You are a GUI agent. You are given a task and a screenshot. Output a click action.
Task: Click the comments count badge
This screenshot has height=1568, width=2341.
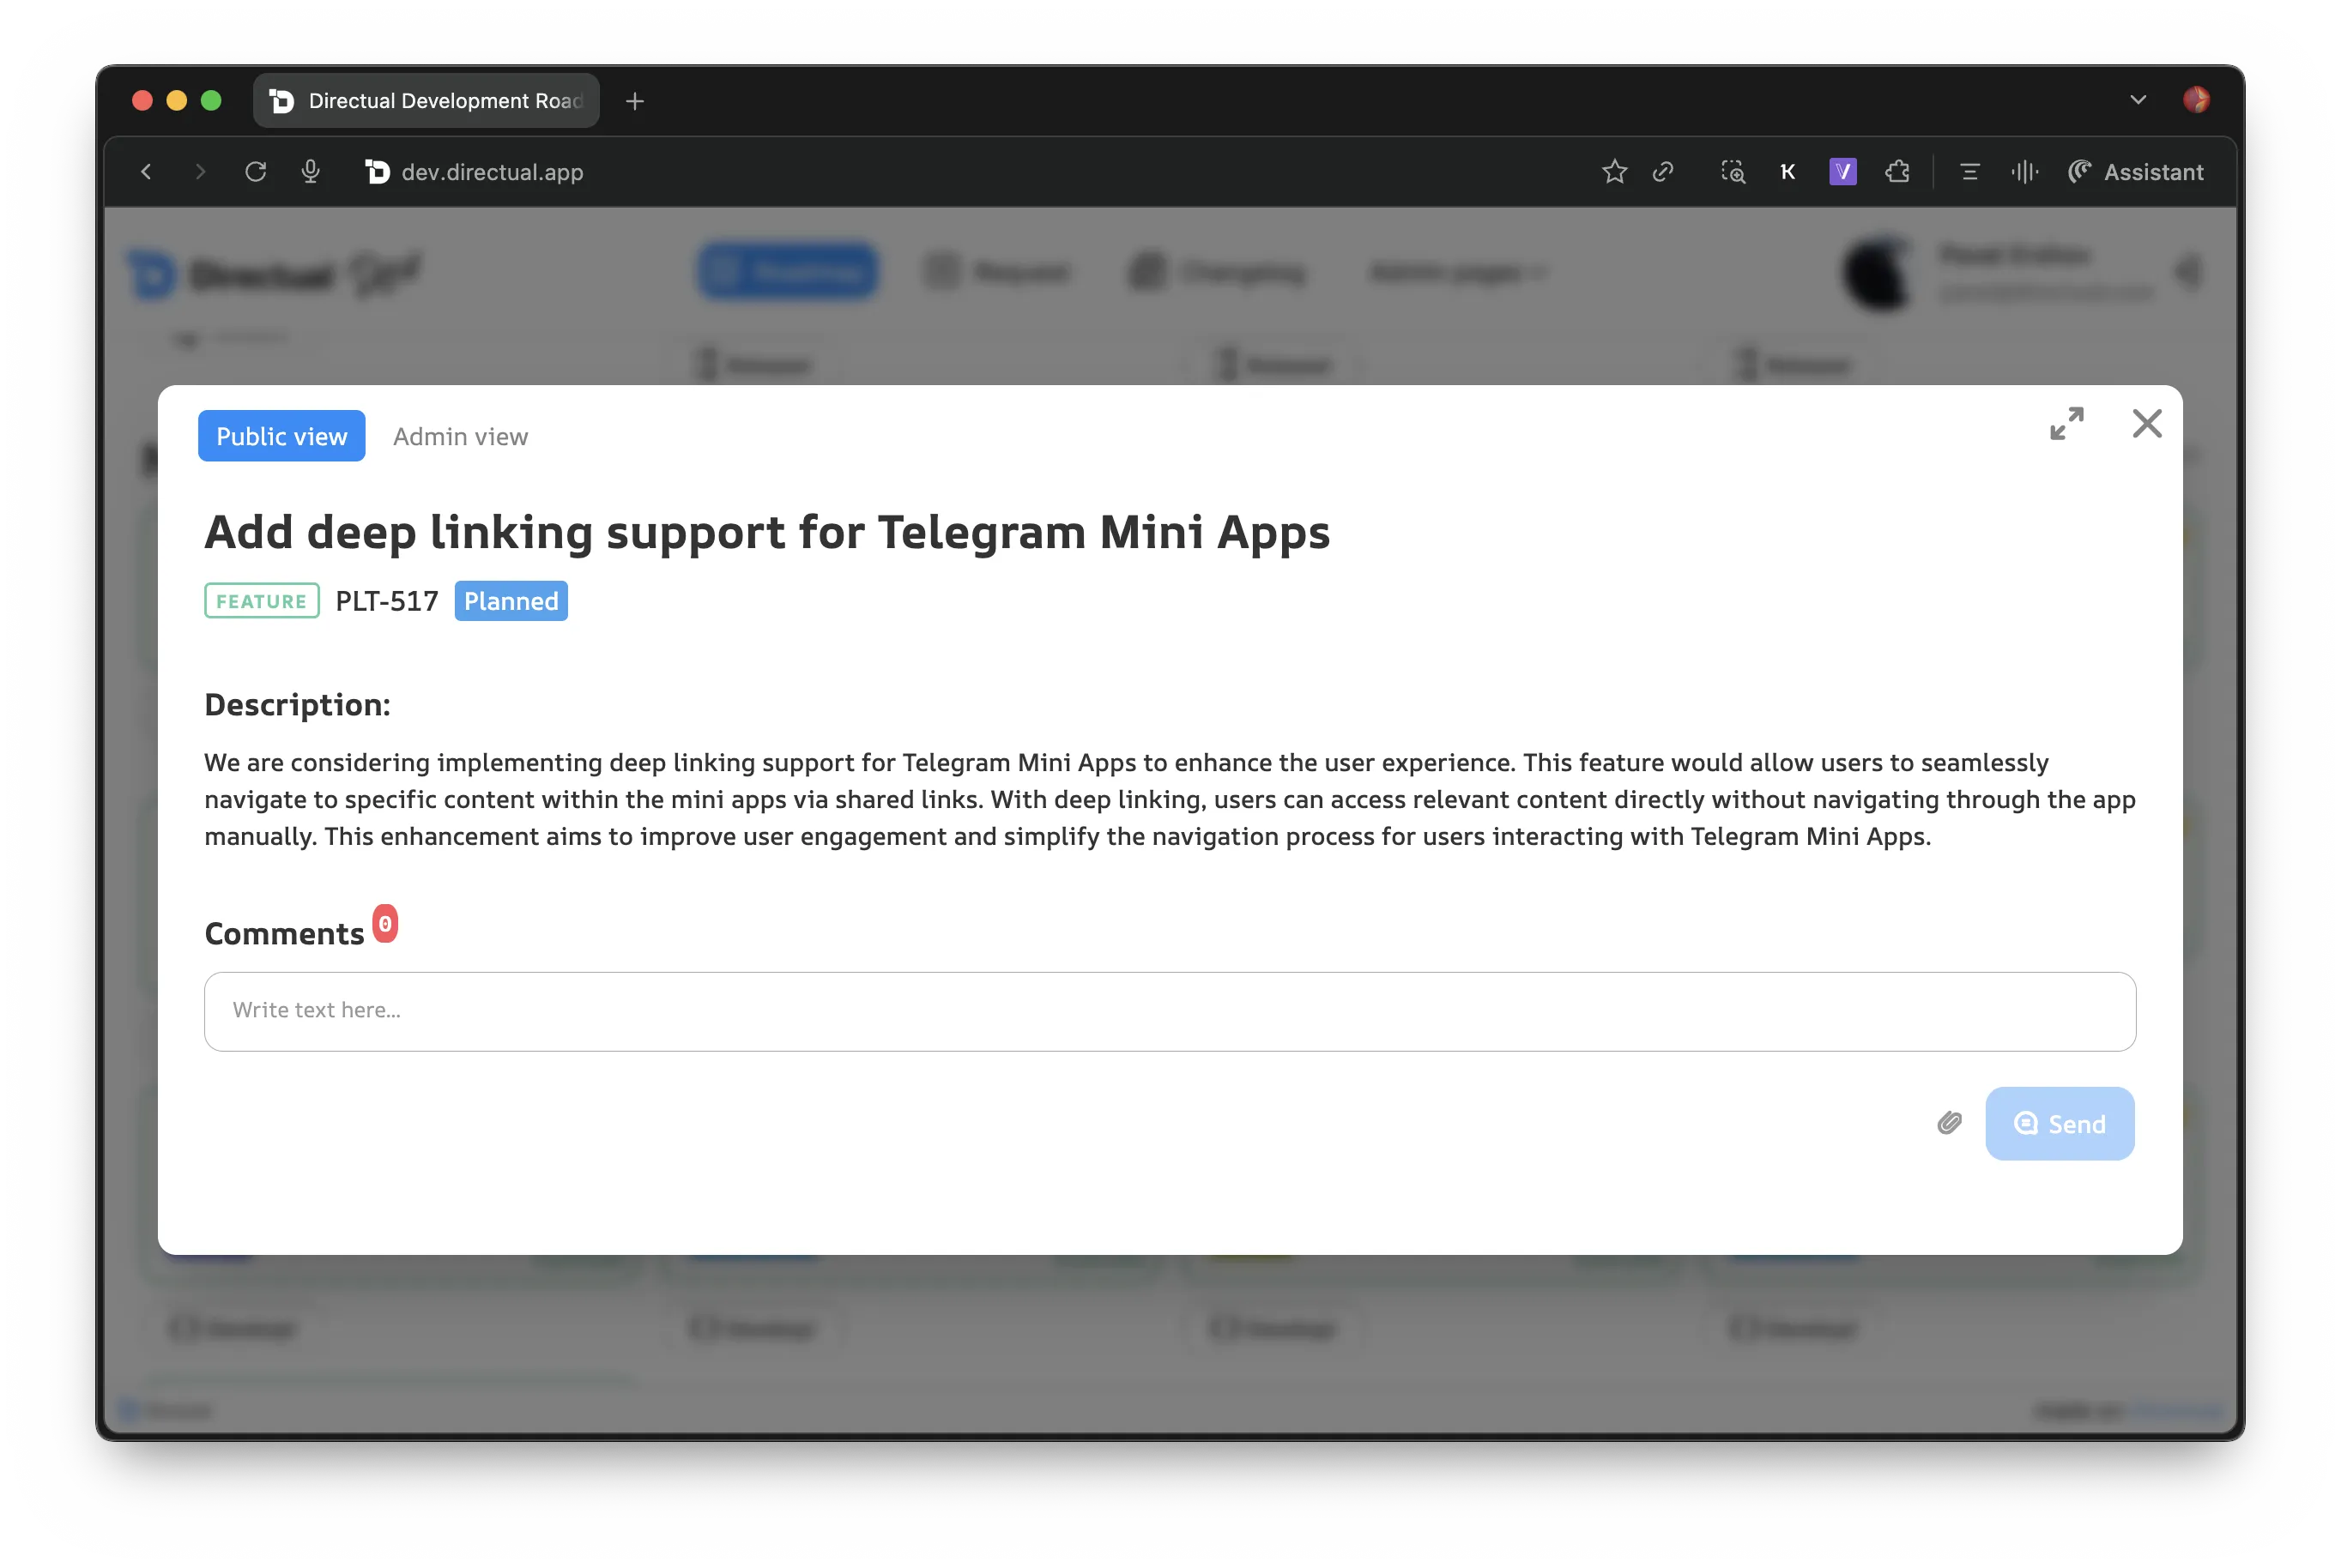pos(385,923)
